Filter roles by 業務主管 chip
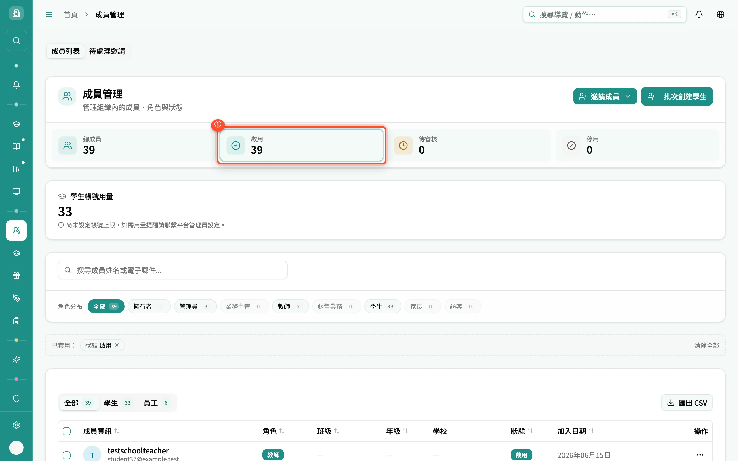The image size is (738, 461). click(x=244, y=306)
